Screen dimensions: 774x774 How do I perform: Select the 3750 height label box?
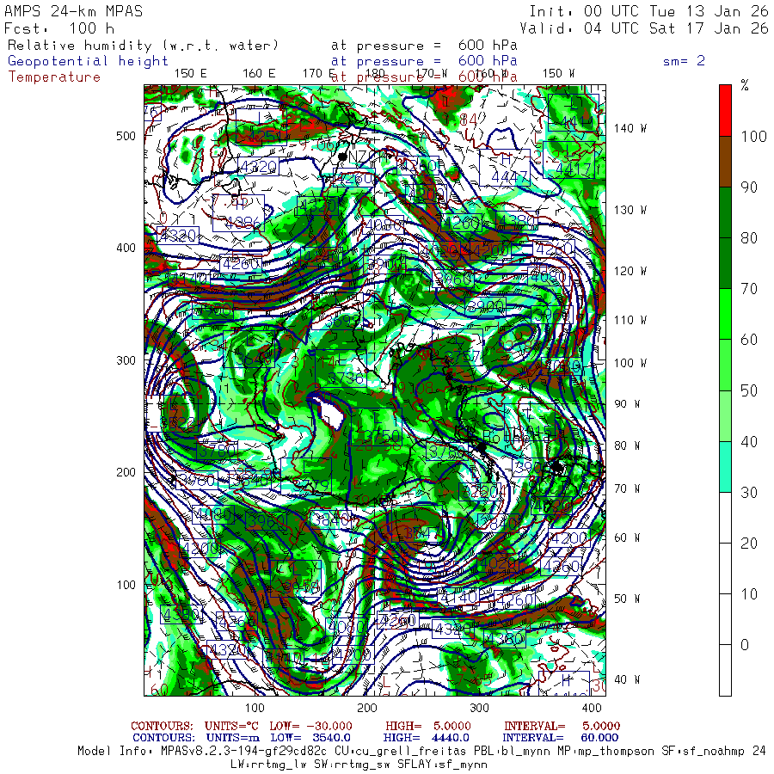376,437
